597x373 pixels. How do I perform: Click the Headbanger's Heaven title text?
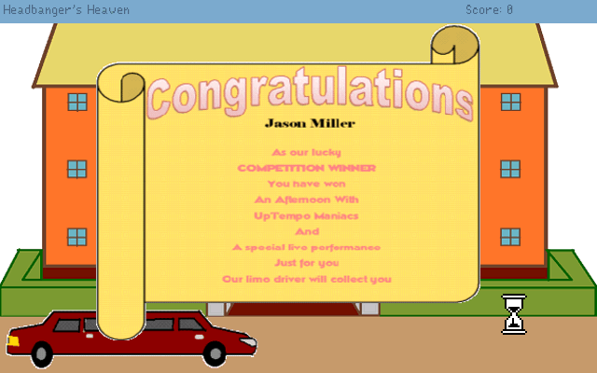[66, 10]
